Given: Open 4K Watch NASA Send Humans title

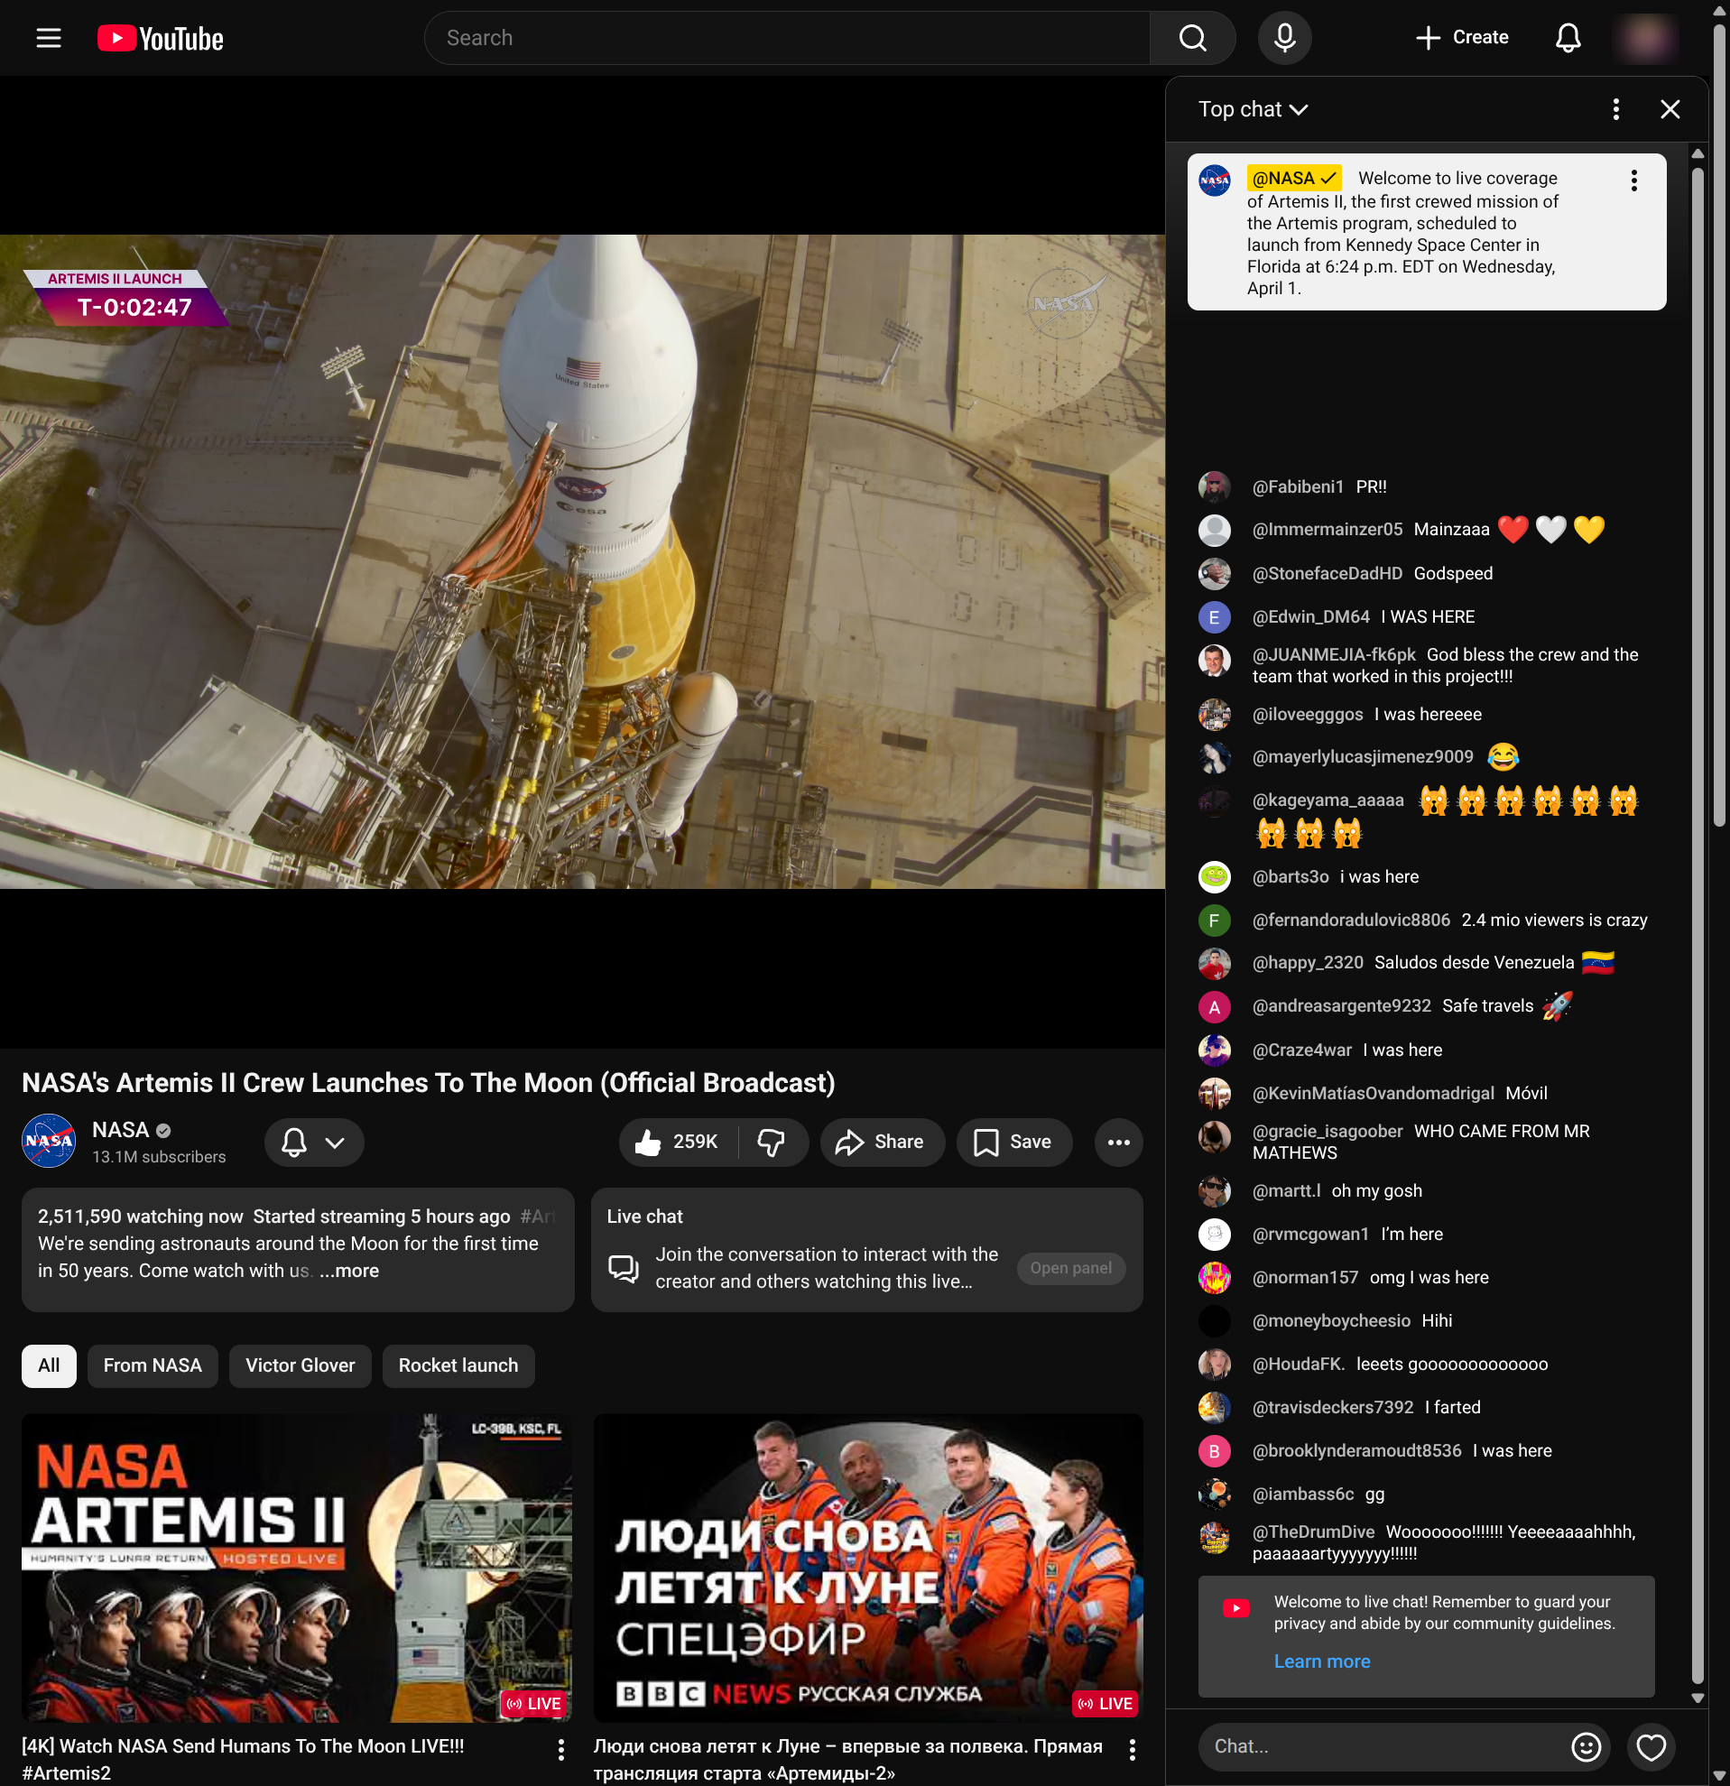Looking at the screenshot, I should (x=244, y=1759).
